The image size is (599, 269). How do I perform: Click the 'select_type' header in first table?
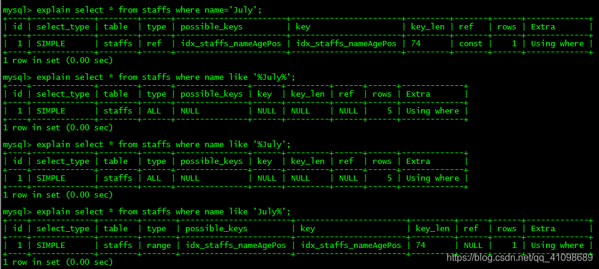click(62, 27)
